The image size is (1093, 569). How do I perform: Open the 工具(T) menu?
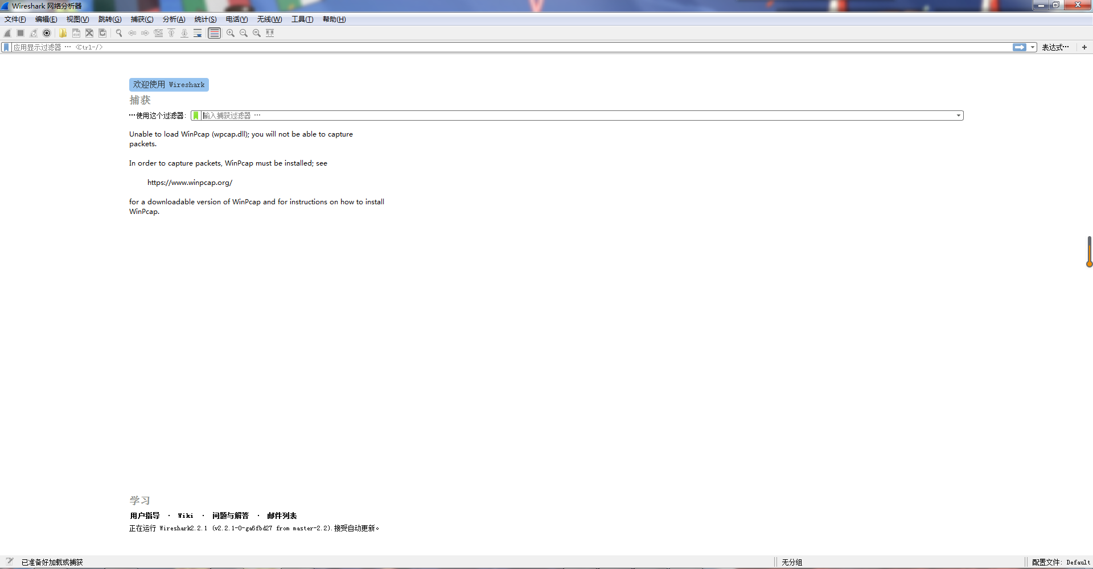[x=302, y=19]
